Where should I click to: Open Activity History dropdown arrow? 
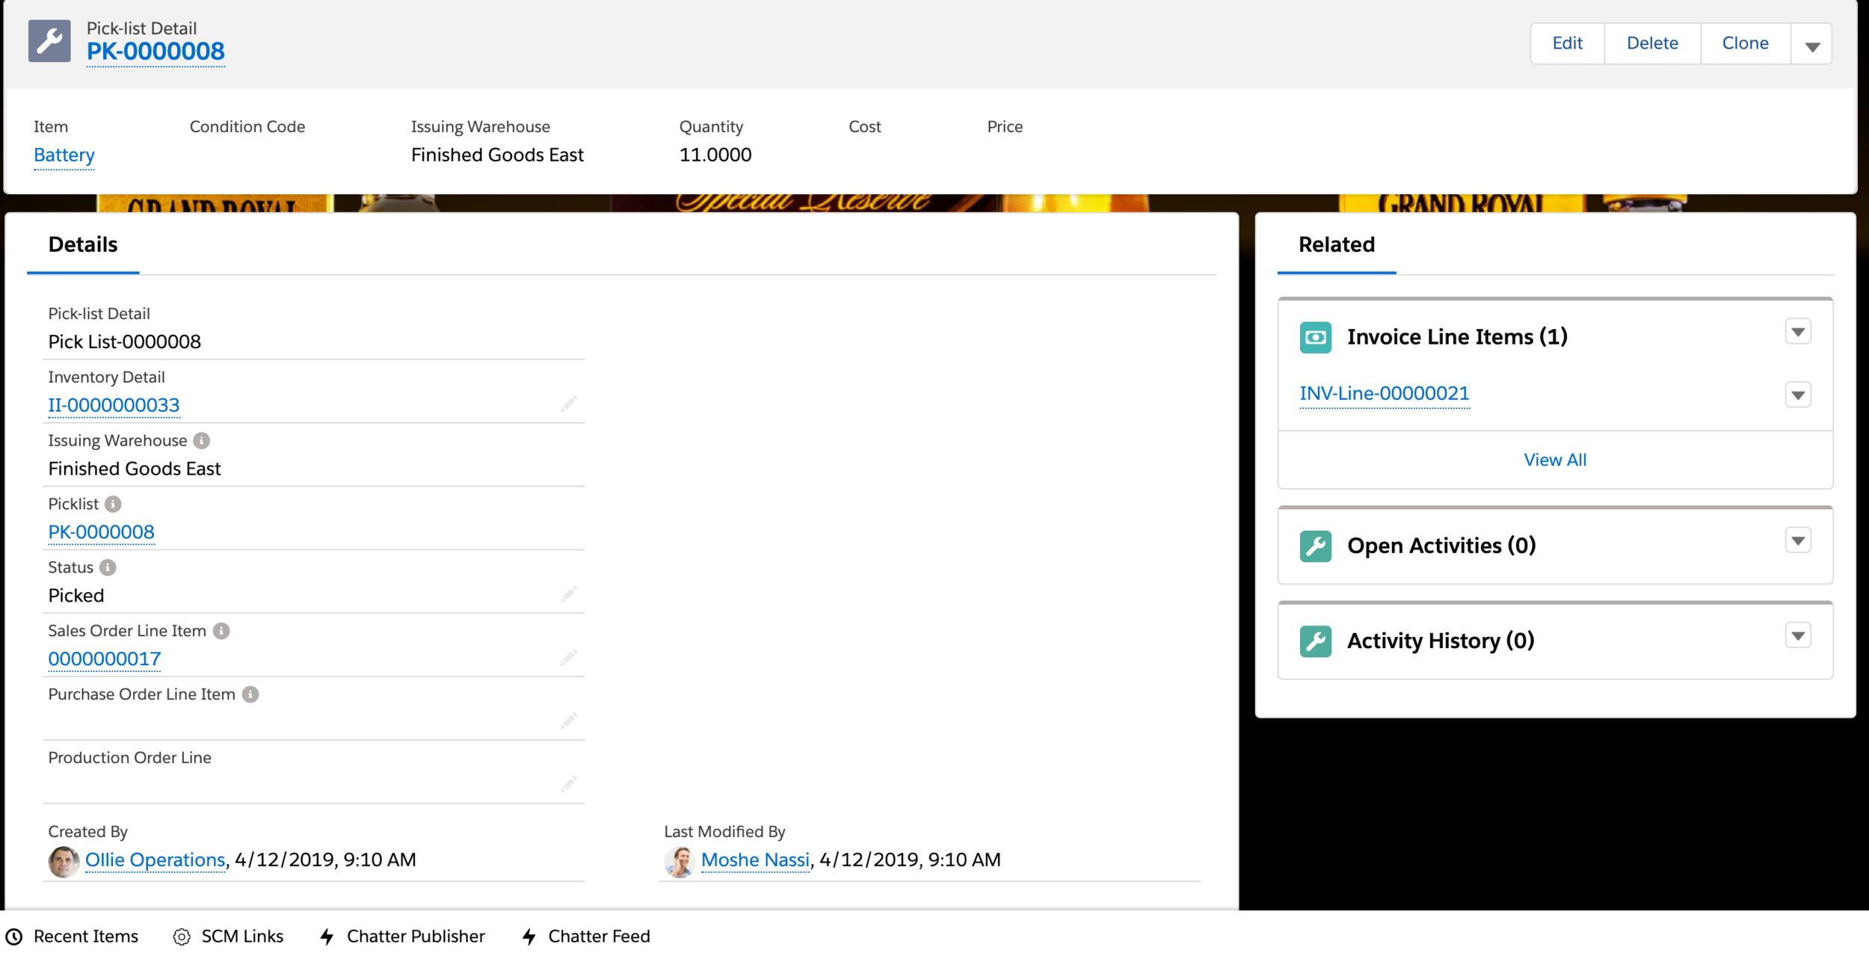pos(1798,636)
